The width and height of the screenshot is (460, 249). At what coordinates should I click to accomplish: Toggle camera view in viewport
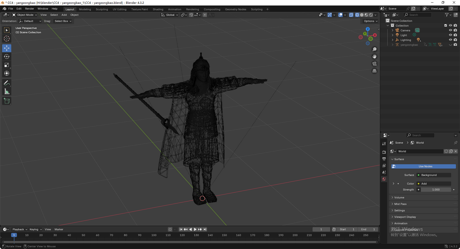[x=374, y=64]
